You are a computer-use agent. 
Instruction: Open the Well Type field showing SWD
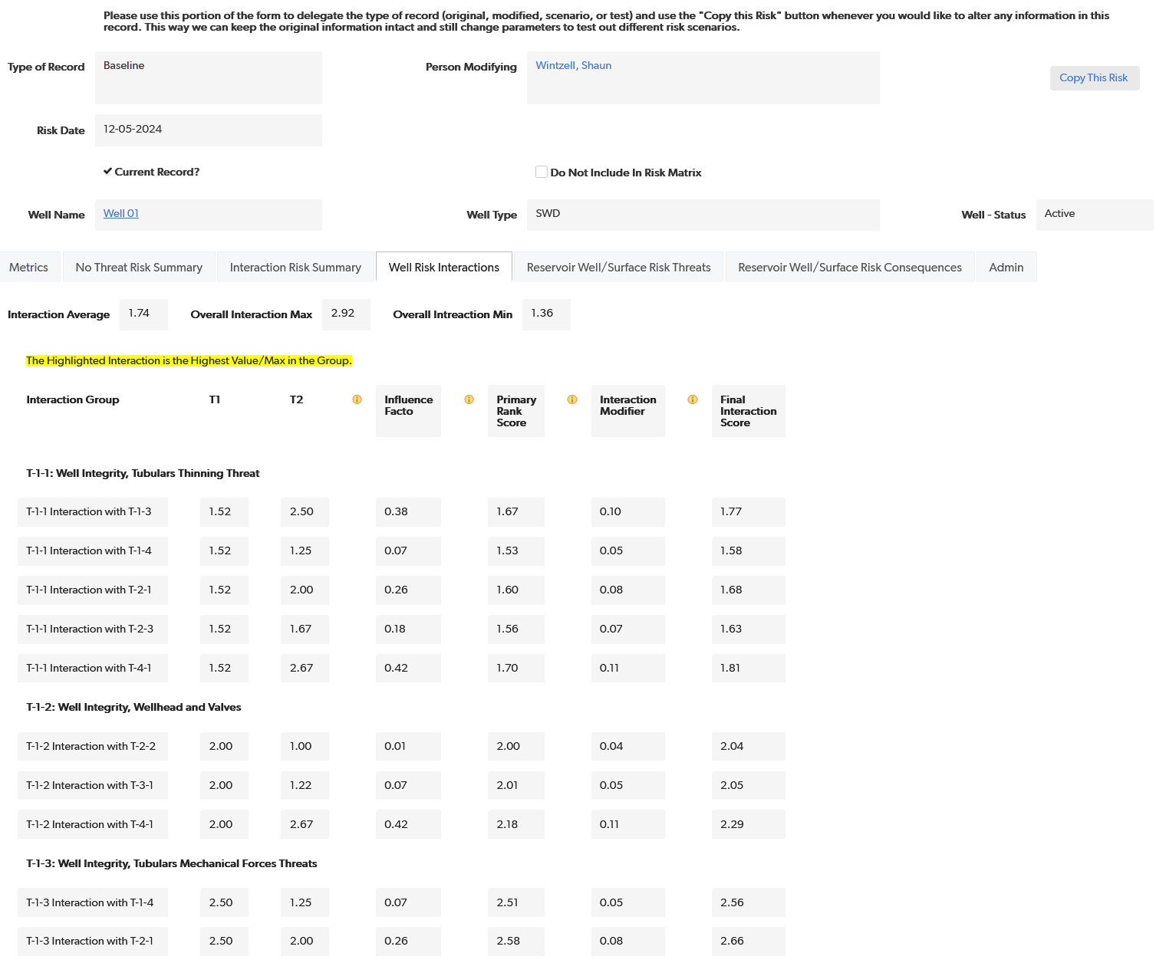(702, 215)
